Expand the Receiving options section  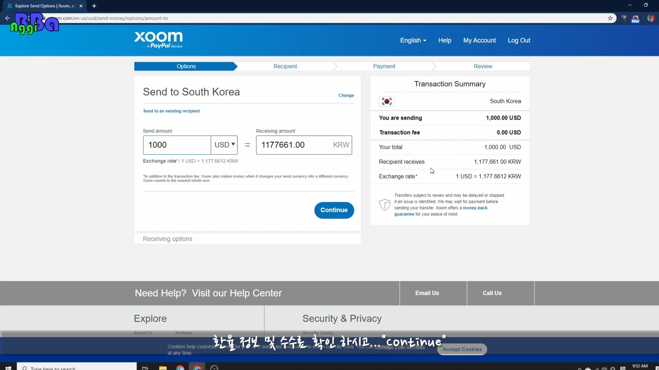pyautogui.click(x=247, y=239)
